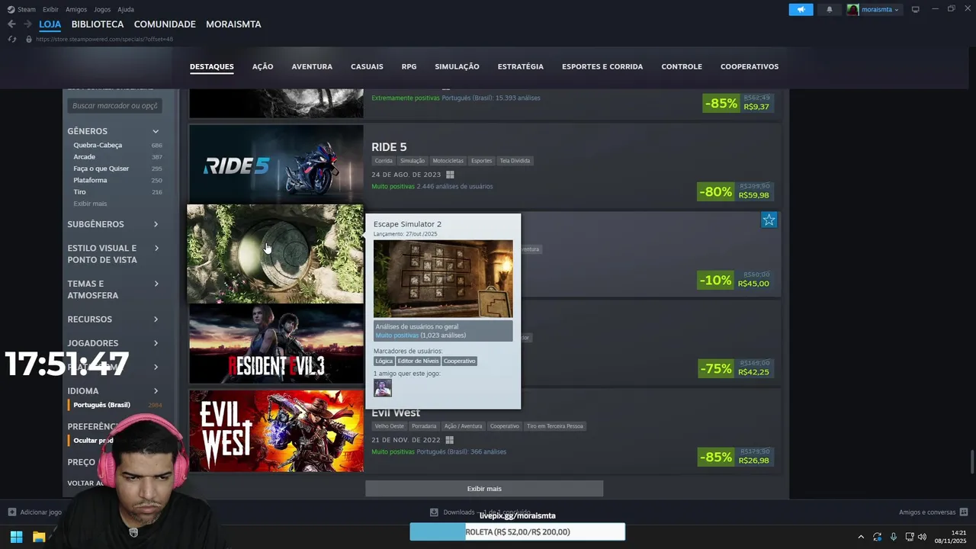Click the tag search field Buscar marcador
The image size is (976, 549).
[x=115, y=106]
